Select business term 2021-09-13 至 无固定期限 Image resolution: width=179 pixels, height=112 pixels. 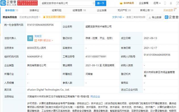tap(100, 65)
